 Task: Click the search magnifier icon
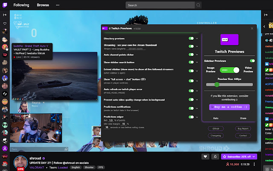pyautogui.click(x=197, y=6)
